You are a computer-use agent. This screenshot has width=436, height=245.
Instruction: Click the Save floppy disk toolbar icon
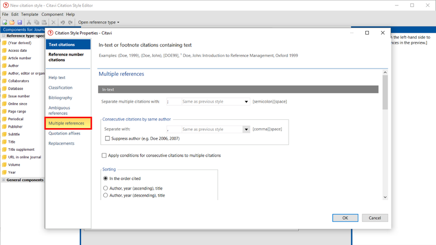19,22
